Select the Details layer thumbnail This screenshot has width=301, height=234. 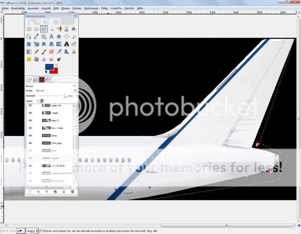click(46, 113)
